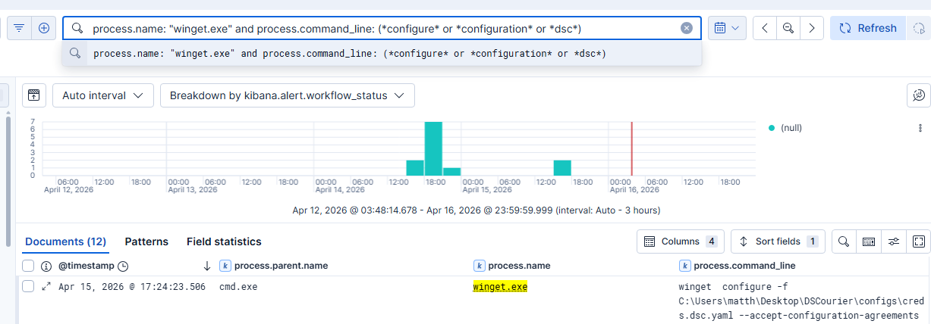Click the clock icon next to @timestamp
Viewport: 931px width, 324px height.
click(124, 266)
